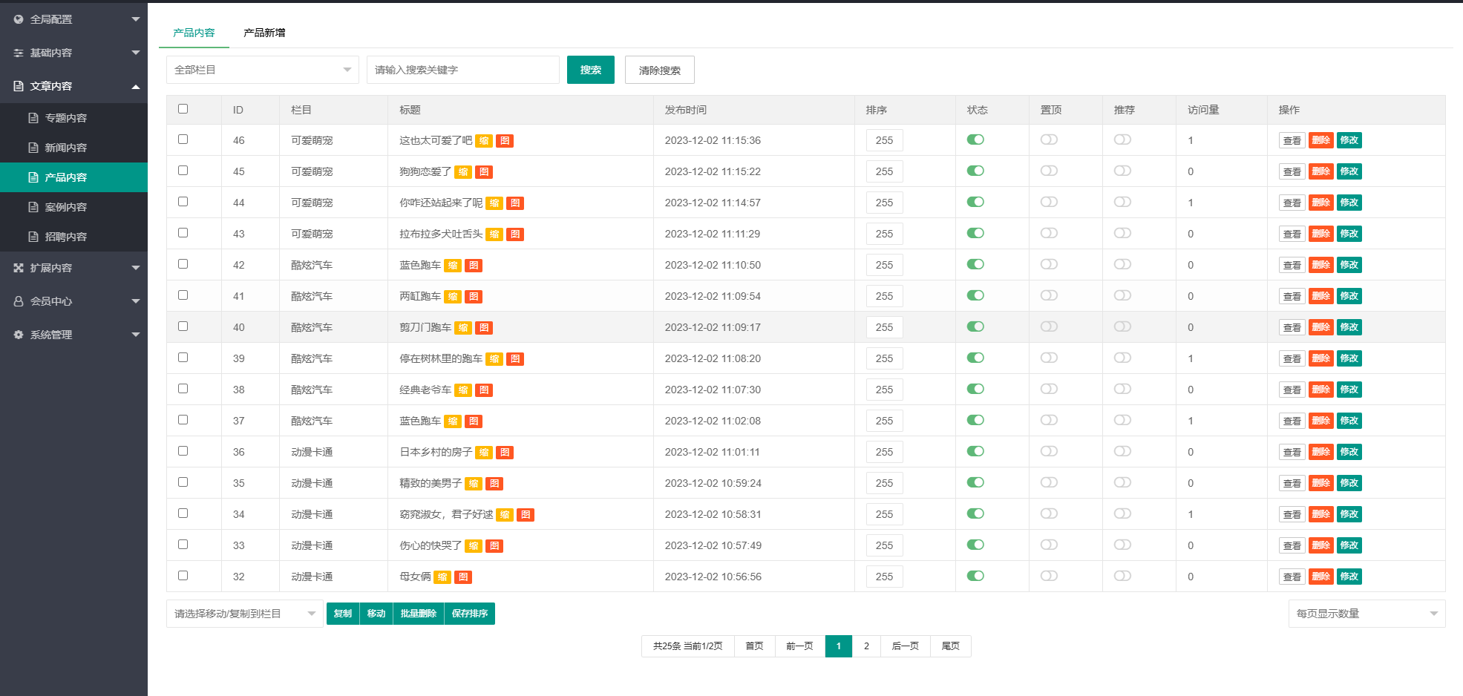1463x696 pixels.
Task: Click the 批量删除 button
Action: tap(418, 614)
